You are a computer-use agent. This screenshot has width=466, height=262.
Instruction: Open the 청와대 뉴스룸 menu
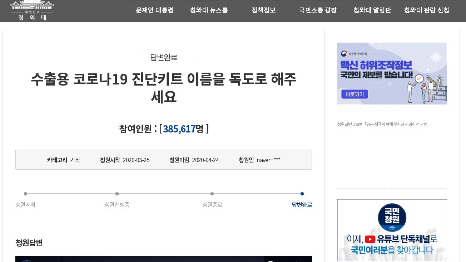pos(209,10)
